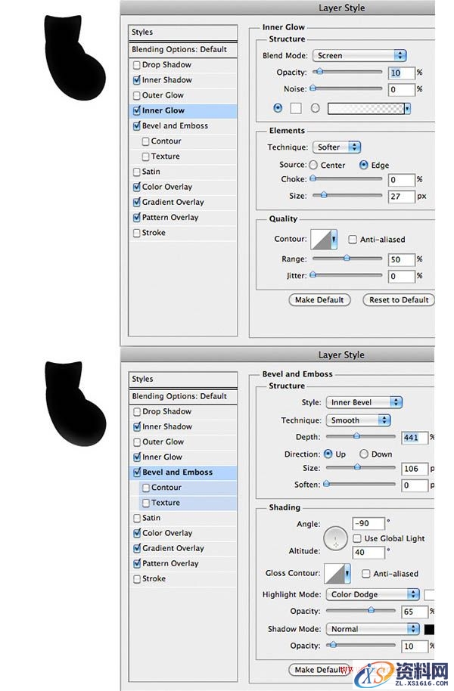The image size is (454, 691).
Task: Click the Angle input field showing -90
Action: [x=368, y=524]
